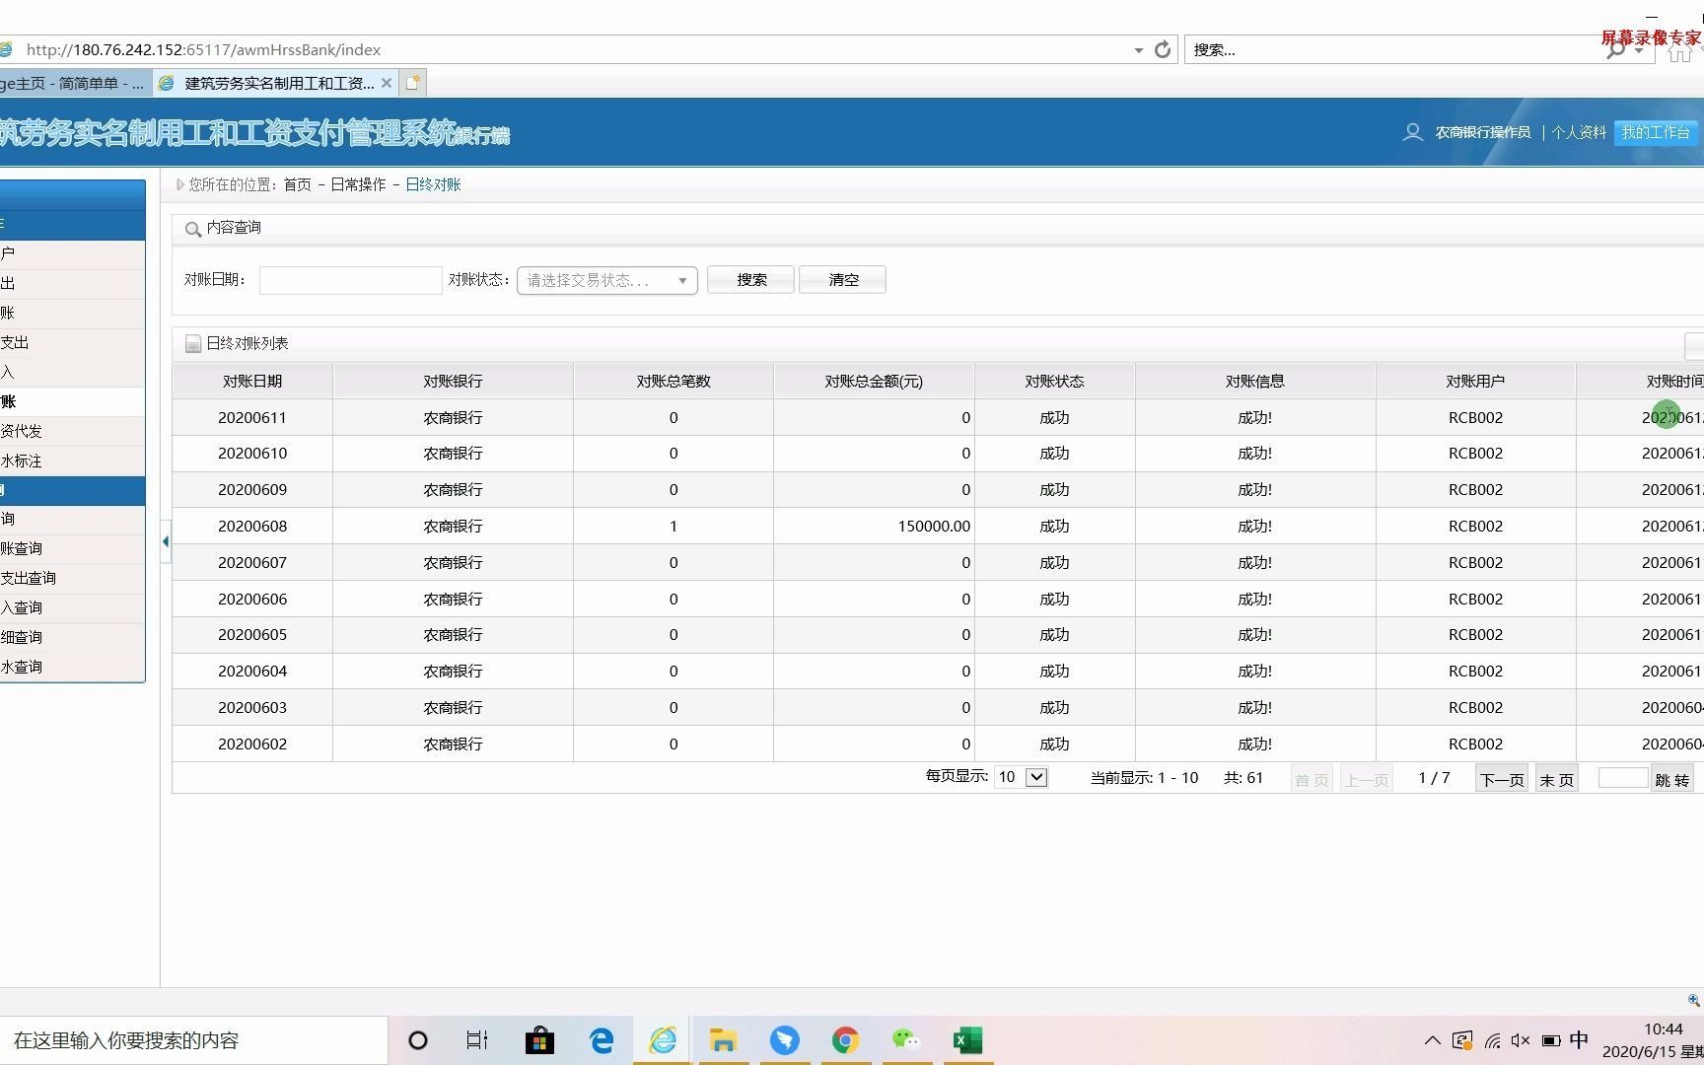Open Microsoft Store from the taskbar
The width and height of the screenshot is (1704, 1065).
[539, 1040]
